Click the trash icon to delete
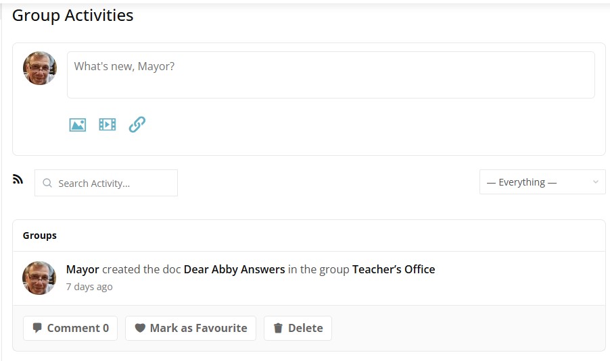610x361 pixels. pos(278,329)
